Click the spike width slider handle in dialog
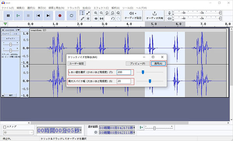Screen dimensions: 233x141 coord(150,81)
